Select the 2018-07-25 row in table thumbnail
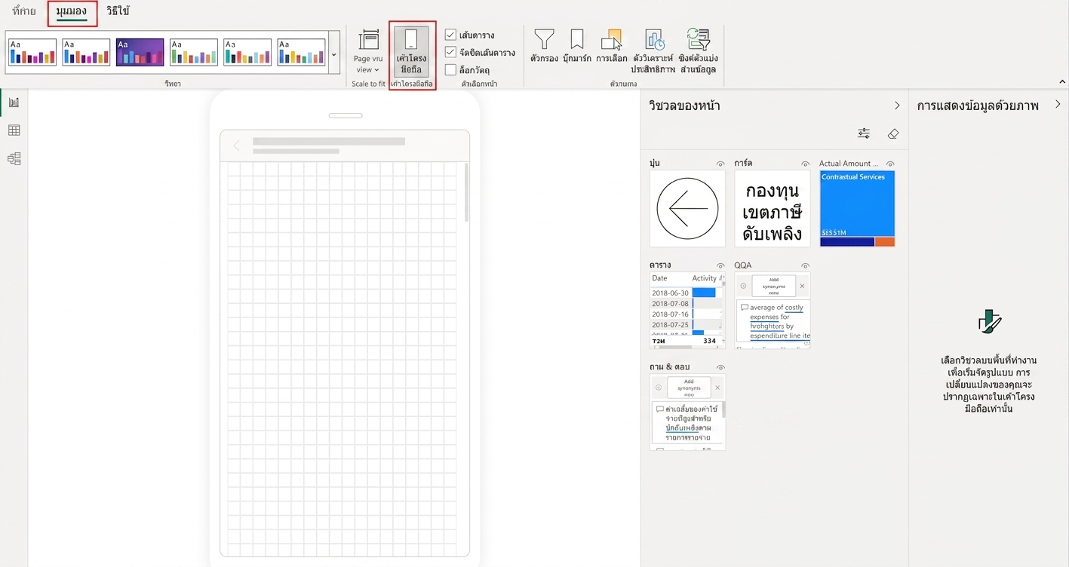 click(x=687, y=324)
